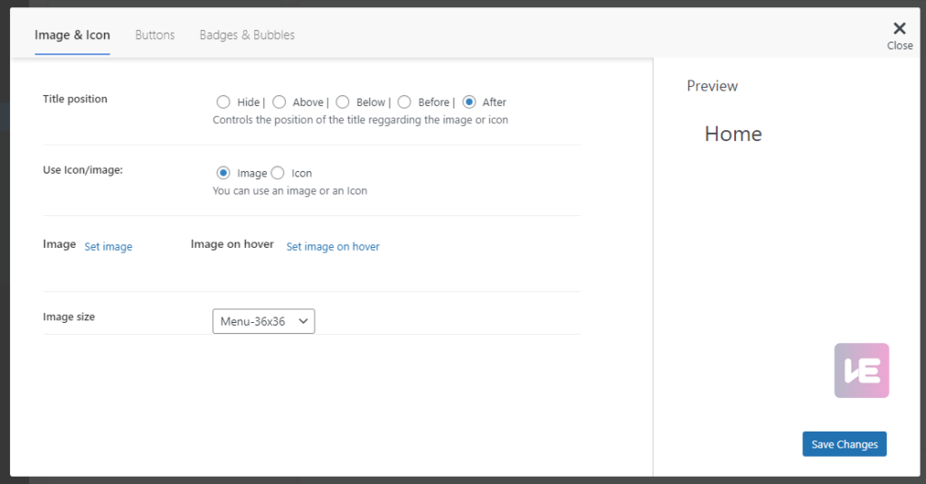Screen dimensions: 926x484
Task: Click the Image size label
Action: [x=69, y=317]
